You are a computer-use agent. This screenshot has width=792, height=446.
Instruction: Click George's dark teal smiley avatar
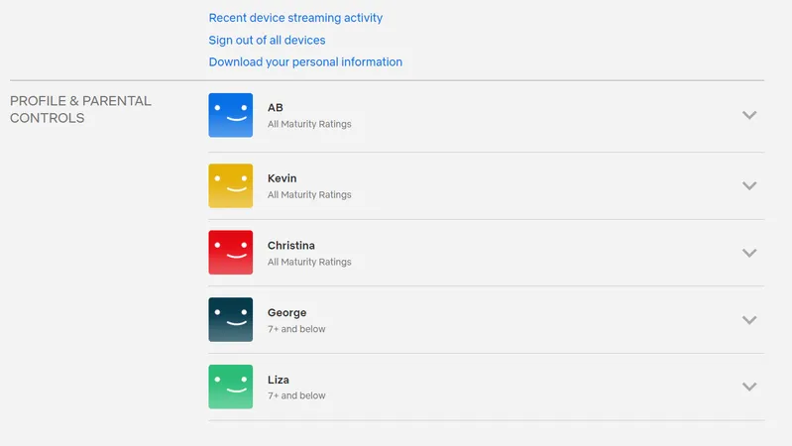coord(231,320)
